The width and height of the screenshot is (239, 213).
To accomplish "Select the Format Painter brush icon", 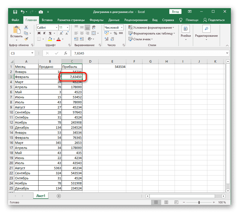I will pyautogui.click(x=26, y=39).
